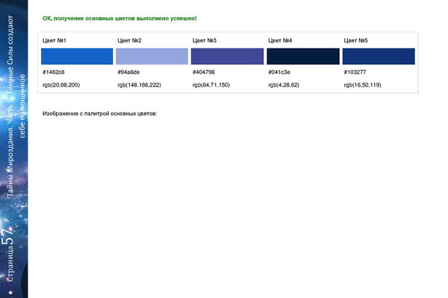Click the 'Изображение с палитрой основных цветов' caption

[x=100, y=114]
